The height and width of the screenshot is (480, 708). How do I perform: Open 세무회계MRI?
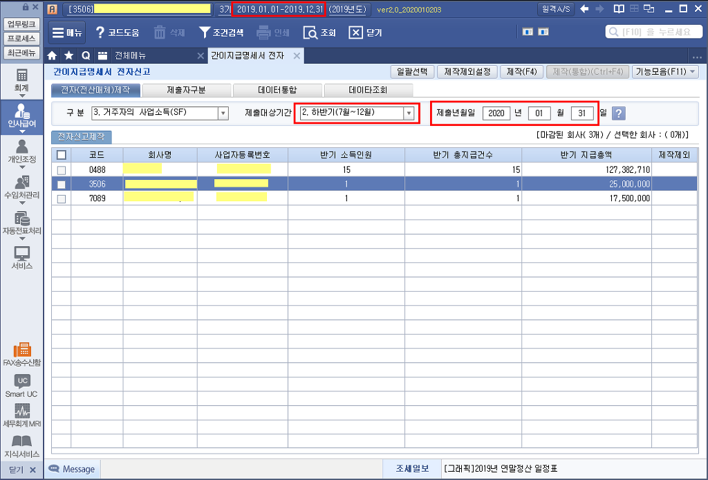click(21, 416)
